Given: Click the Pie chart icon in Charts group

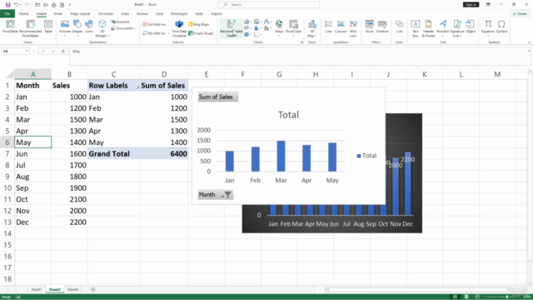Looking at the screenshot, I should [x=247, y=34].
